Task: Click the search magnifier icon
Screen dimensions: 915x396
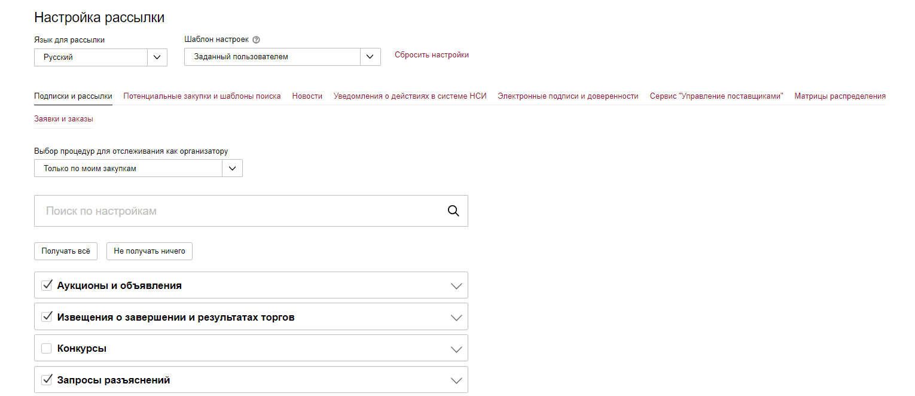Action: coord(453,211)
